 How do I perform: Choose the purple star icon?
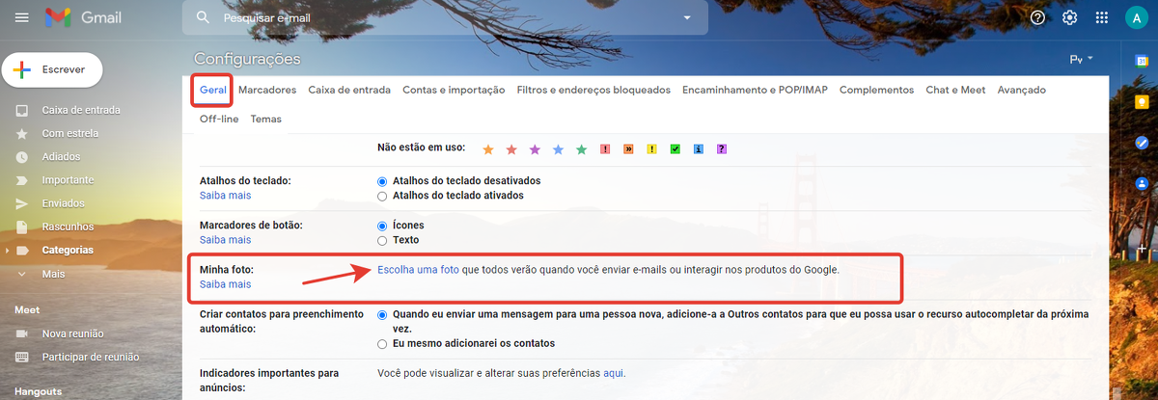535,149
